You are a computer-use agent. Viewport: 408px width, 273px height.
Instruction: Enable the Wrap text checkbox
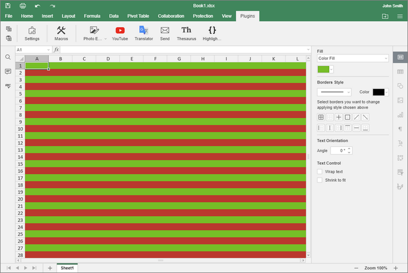[320, 172]
